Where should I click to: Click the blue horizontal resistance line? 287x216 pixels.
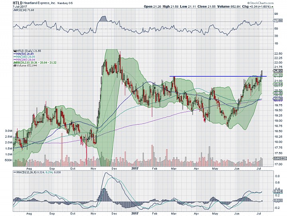[x=218, y=76]
